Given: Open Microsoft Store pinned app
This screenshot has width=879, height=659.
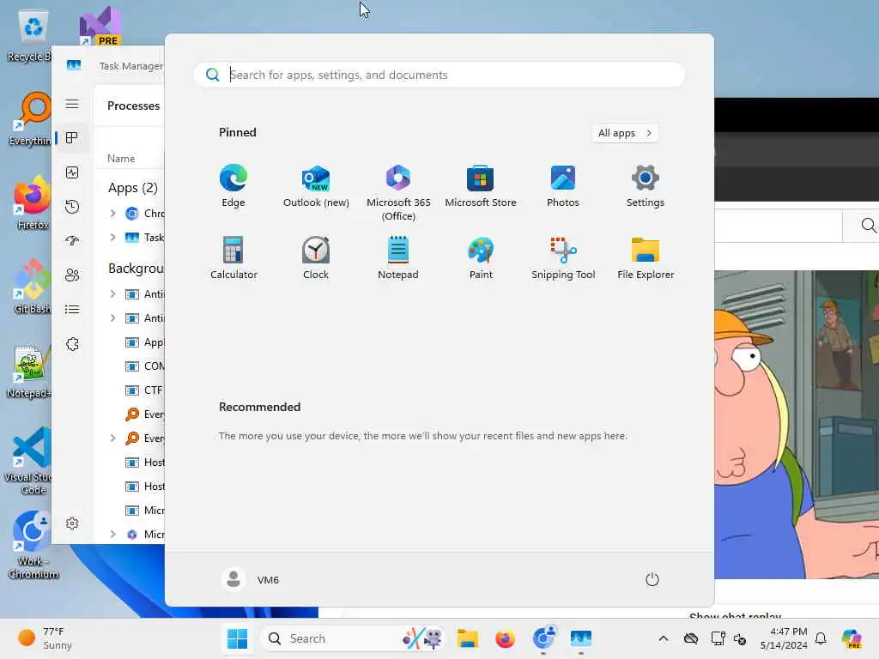Looking at the screenshot, I should click(481, 186).
